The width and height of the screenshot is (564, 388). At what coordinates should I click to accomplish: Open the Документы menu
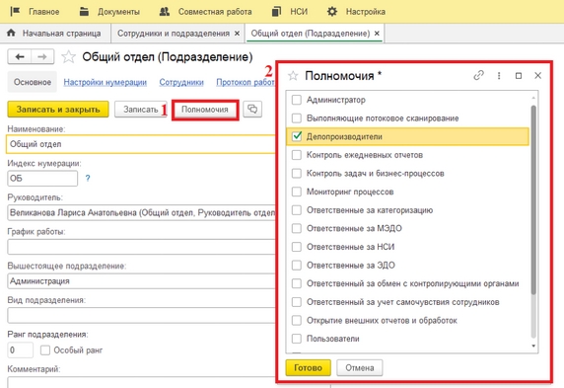[118, 12]
